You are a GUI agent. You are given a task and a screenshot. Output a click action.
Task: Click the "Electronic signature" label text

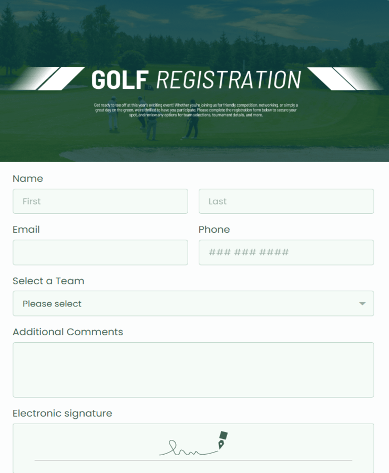coord(62,414)
